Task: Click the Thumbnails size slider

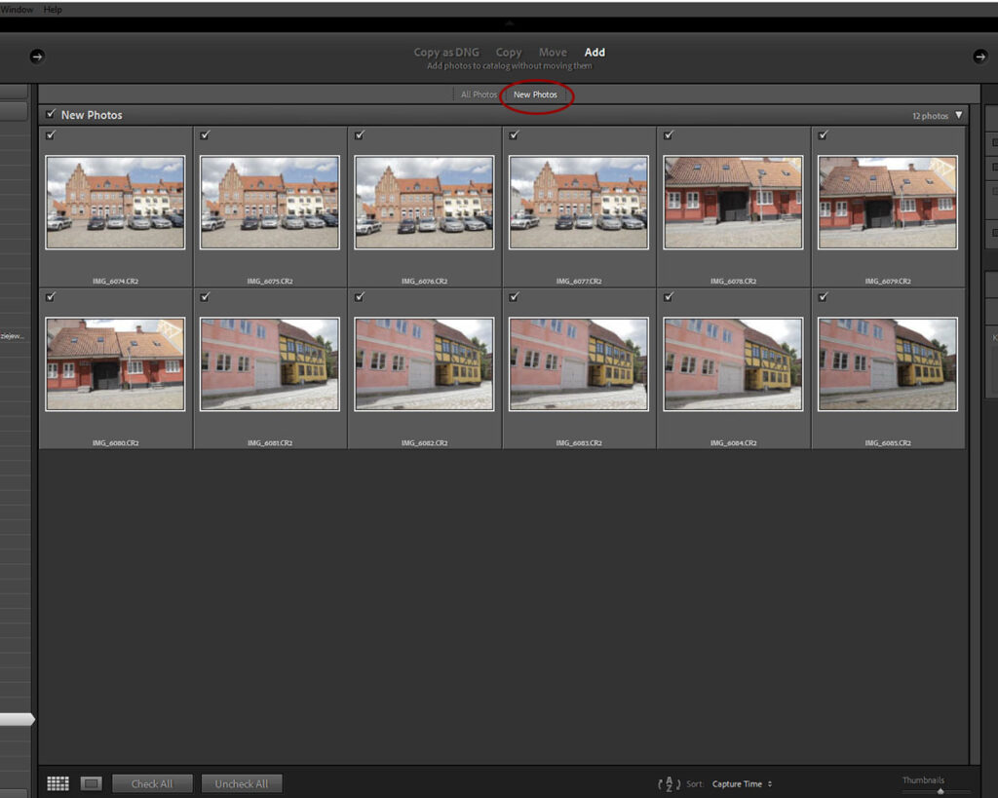Action: point(940,791)
